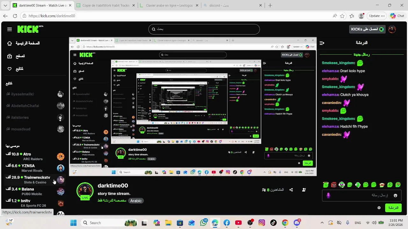Click the chat voice microphone icon
Viewport: 408px width, 229px height.
[328, 195]
